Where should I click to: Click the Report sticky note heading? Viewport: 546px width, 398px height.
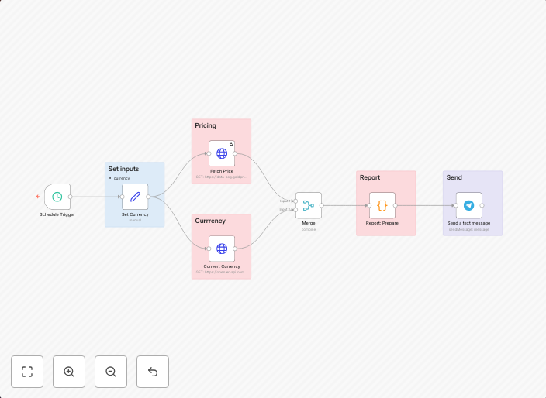click(370, 177)
